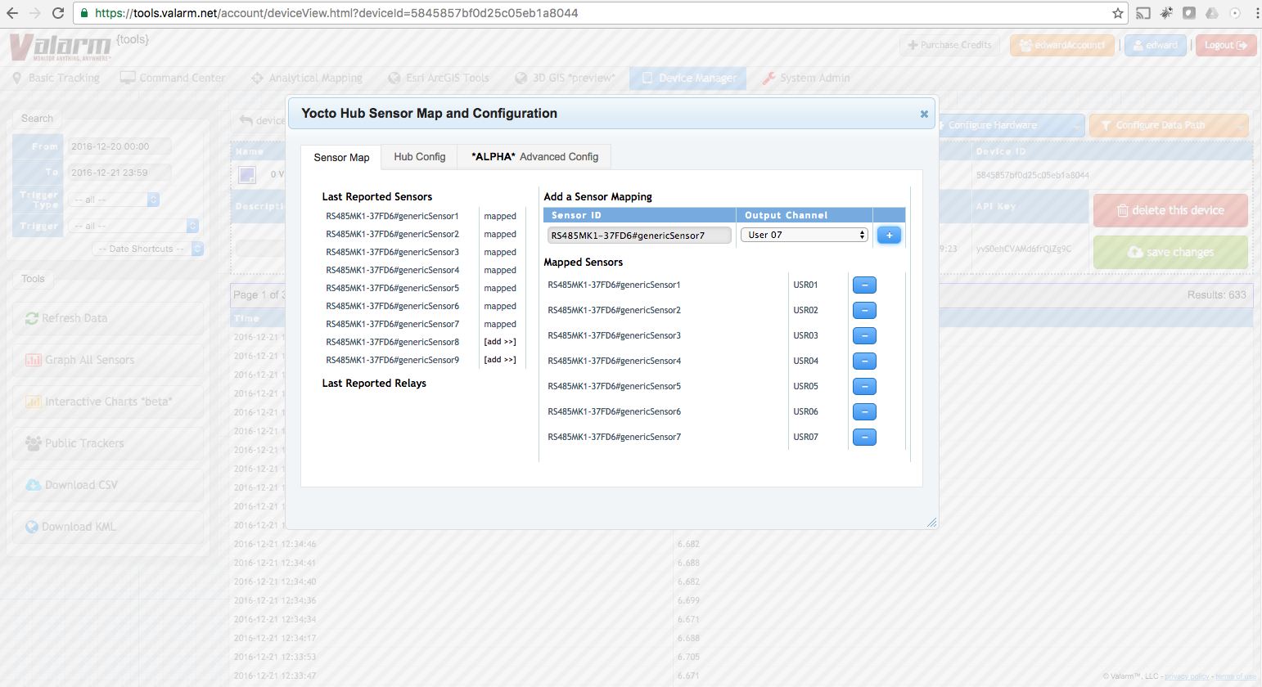Screen dimensions: 1262x687
Task: Click the edward user button
Action: pos(1155,45)
